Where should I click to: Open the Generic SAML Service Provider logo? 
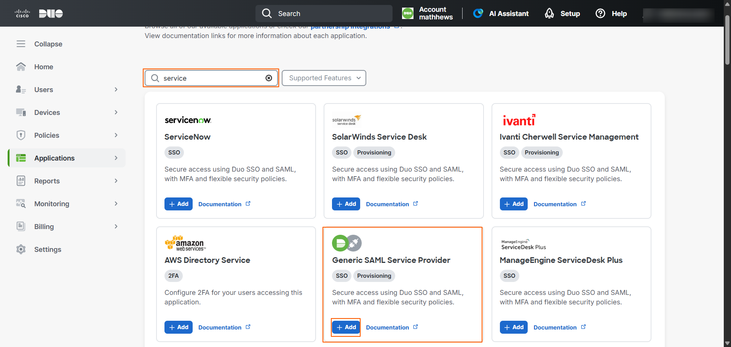[x=347, y=243]
